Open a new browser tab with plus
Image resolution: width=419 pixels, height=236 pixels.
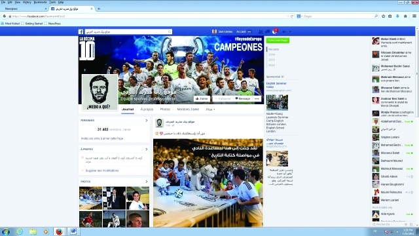coord(99,9)
